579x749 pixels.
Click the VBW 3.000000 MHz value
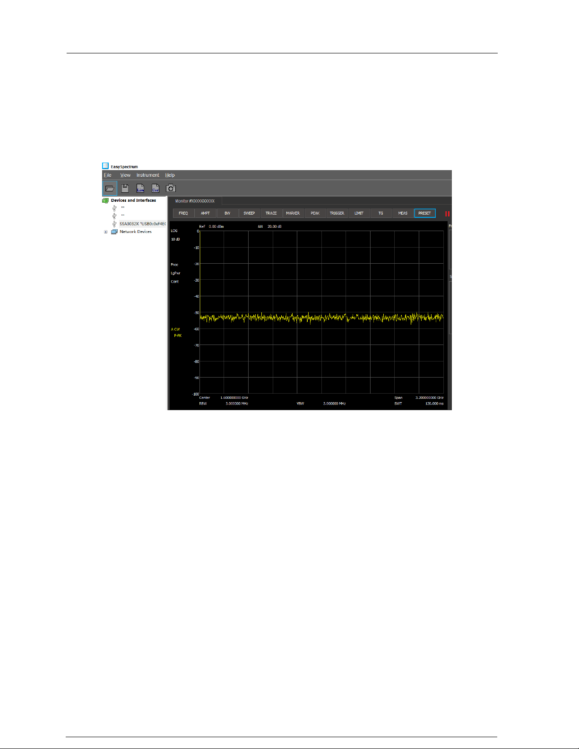pyautogui.click(x=335, y=404)
